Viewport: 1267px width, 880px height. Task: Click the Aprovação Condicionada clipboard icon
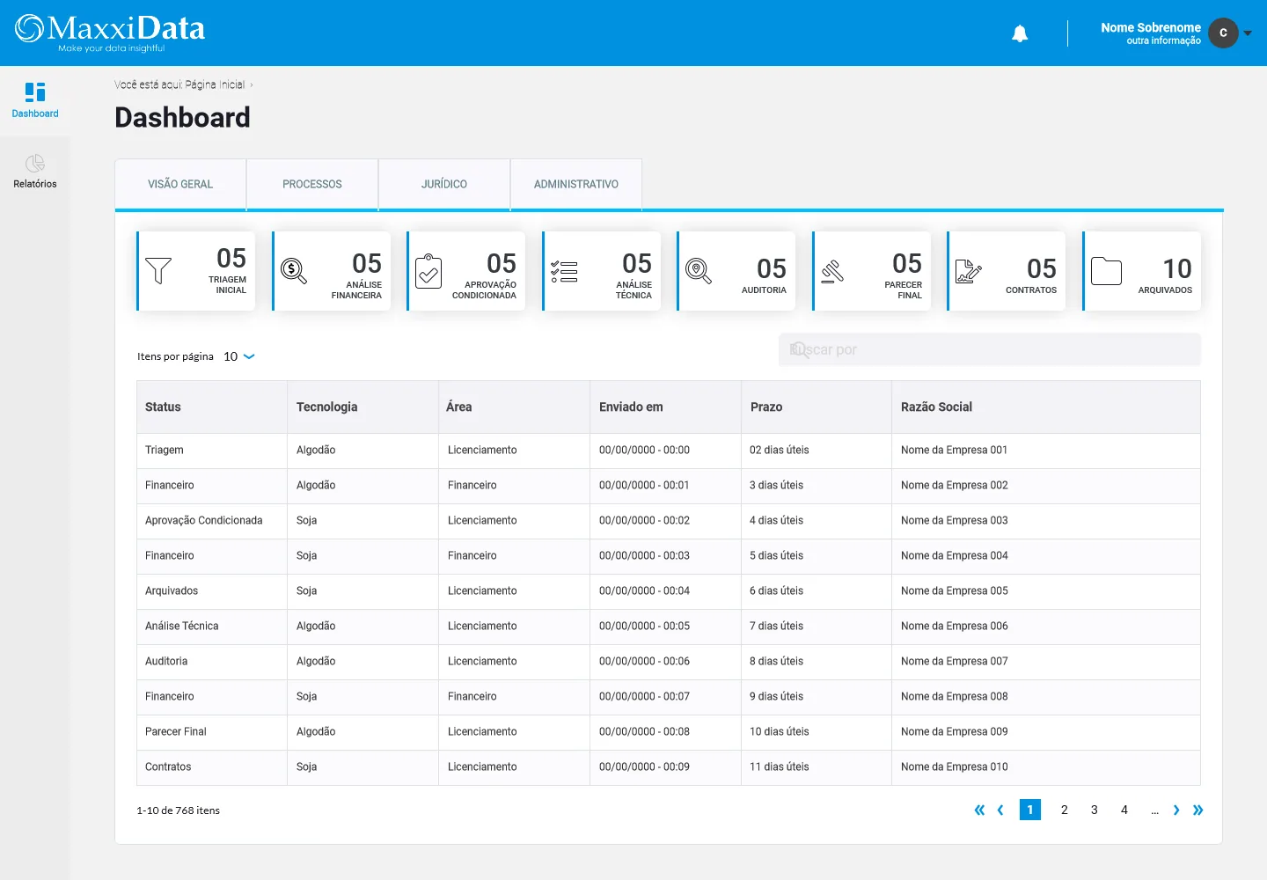pyautogui.click(x=428, y=271)
